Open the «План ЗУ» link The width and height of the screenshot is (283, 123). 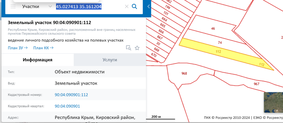(18, 48)
